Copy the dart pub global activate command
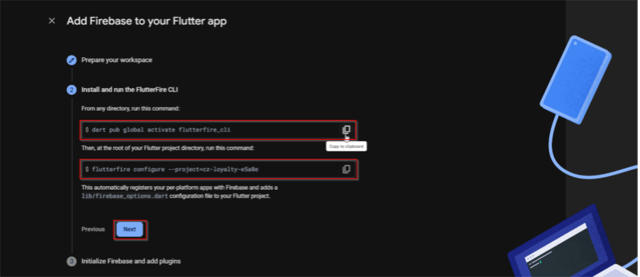This screenshot has height=277, width=640. pos(346,130)
